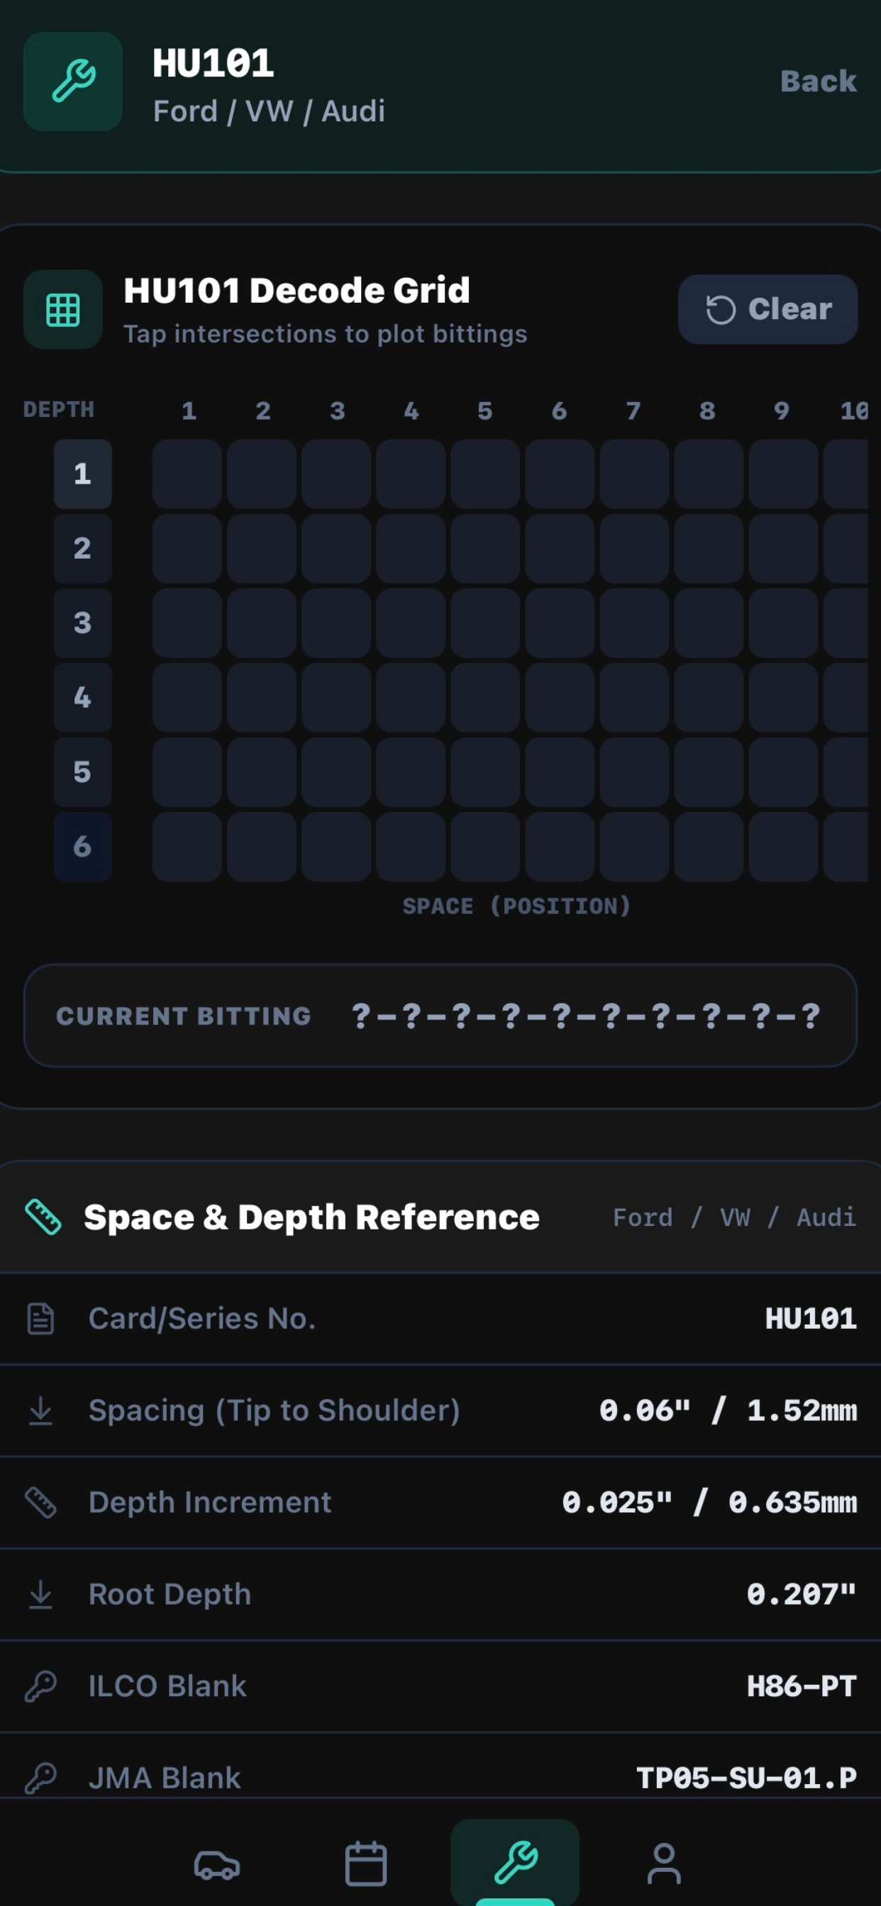Clear the decode grid
881x1906 pixels.
point(768,309)
